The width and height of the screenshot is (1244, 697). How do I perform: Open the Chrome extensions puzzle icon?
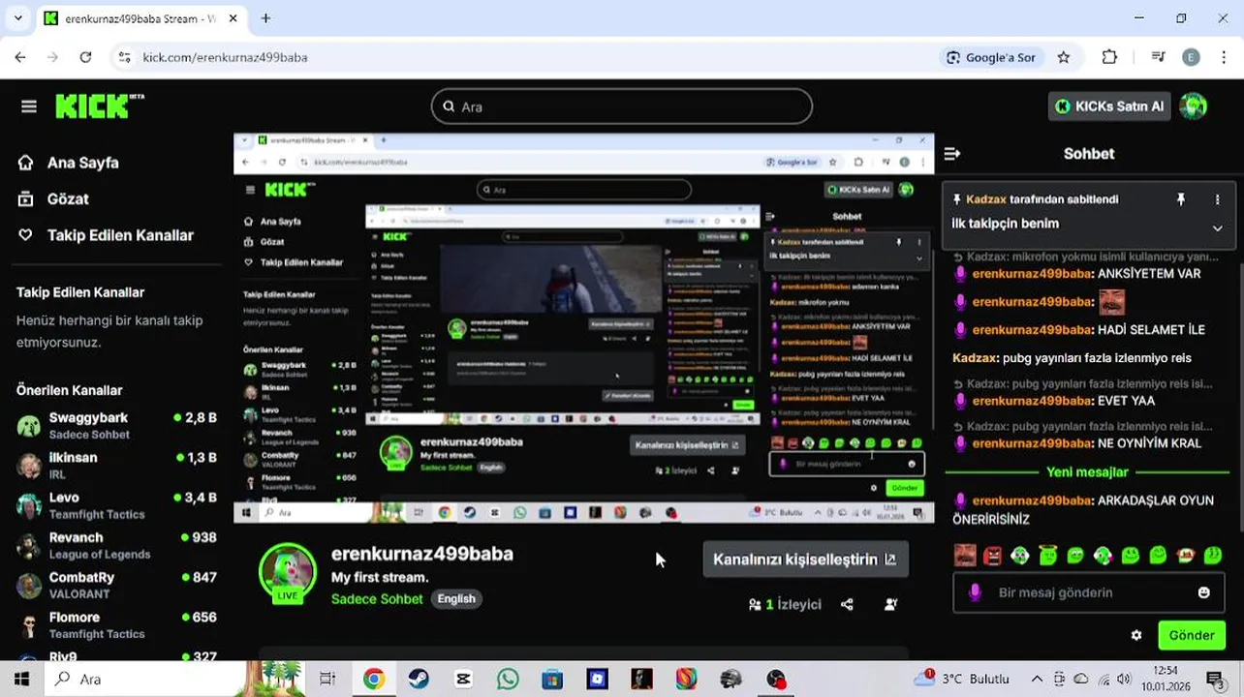(x=1110, y=57)
